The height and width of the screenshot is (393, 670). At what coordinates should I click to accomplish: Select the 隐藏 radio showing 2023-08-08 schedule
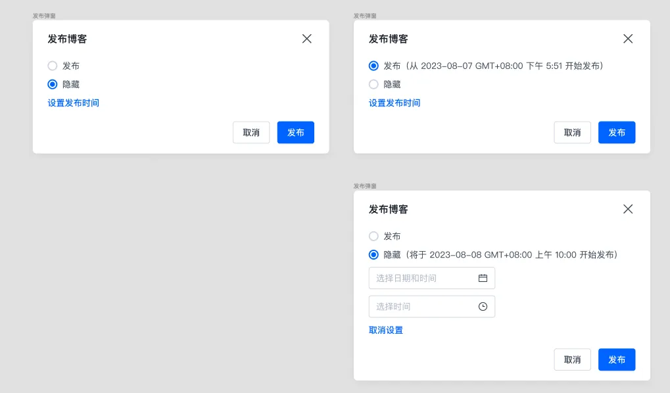373,254
